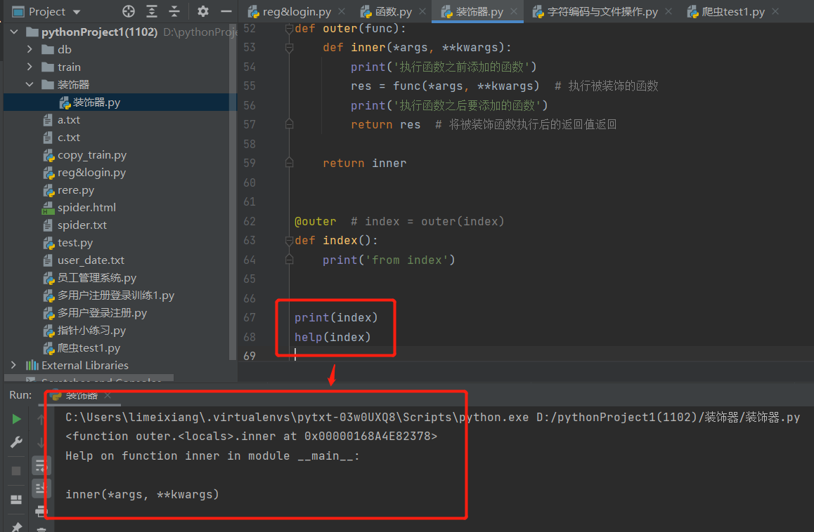The height and width of the screenshot is (532, 814).
Task: Close the 函数.py tab
Action: (x=422, y=11)
